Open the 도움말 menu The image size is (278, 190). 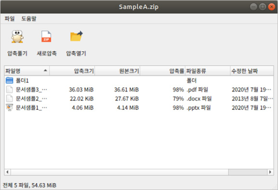click(x=29, y=18)
